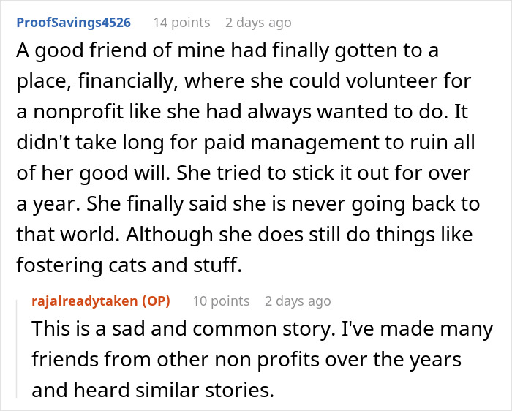Open timestamp link on ProofSavings4526's comment

coord(257,23)
